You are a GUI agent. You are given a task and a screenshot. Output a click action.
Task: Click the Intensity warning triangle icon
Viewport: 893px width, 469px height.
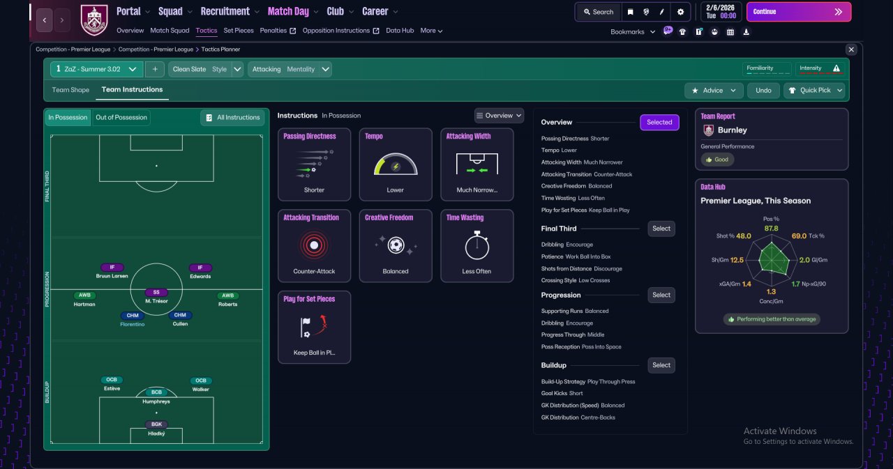pos(836,68)
